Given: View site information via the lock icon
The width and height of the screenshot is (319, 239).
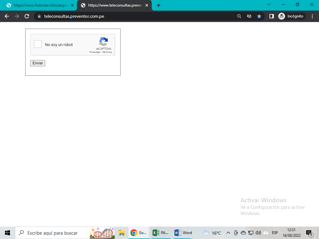Looking at the screenshot, I should click(x=39, y=16).
